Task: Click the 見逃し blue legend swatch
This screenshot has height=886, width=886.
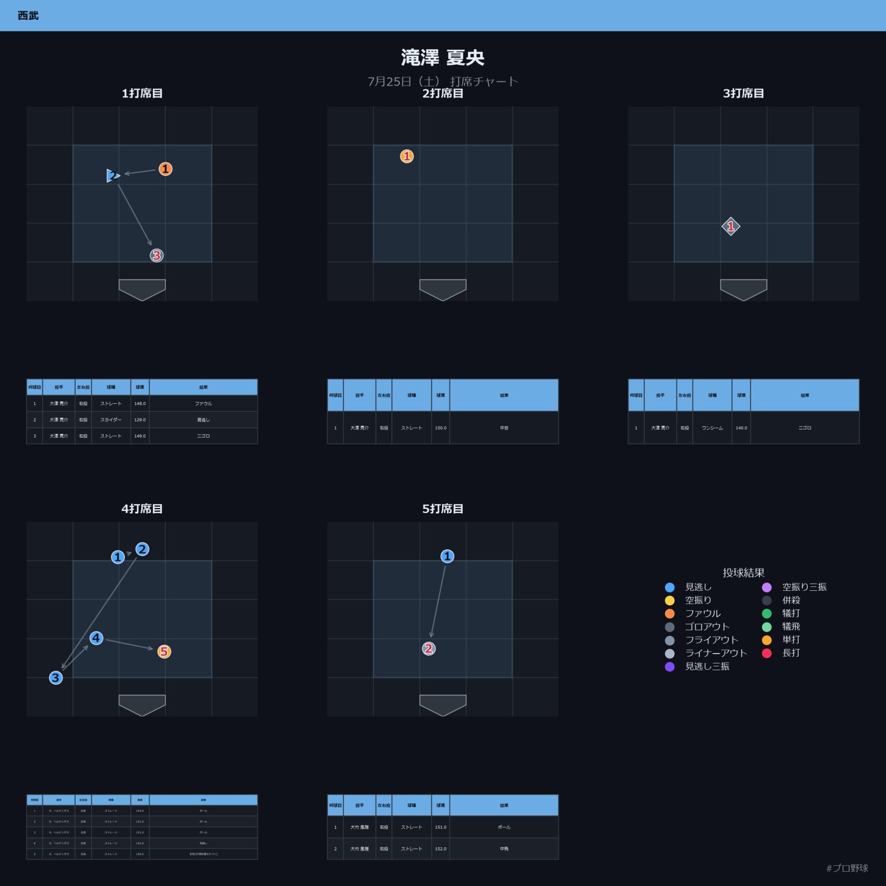Action: (x=670, y=587)
